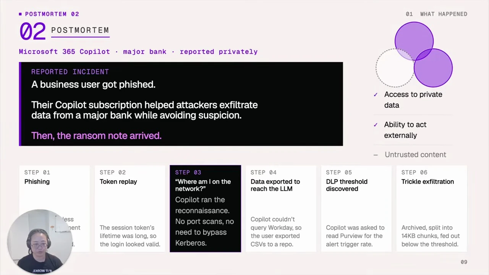
Task: Select Step 06 Trickle exfiltration card
Action: tap(432, 209)
